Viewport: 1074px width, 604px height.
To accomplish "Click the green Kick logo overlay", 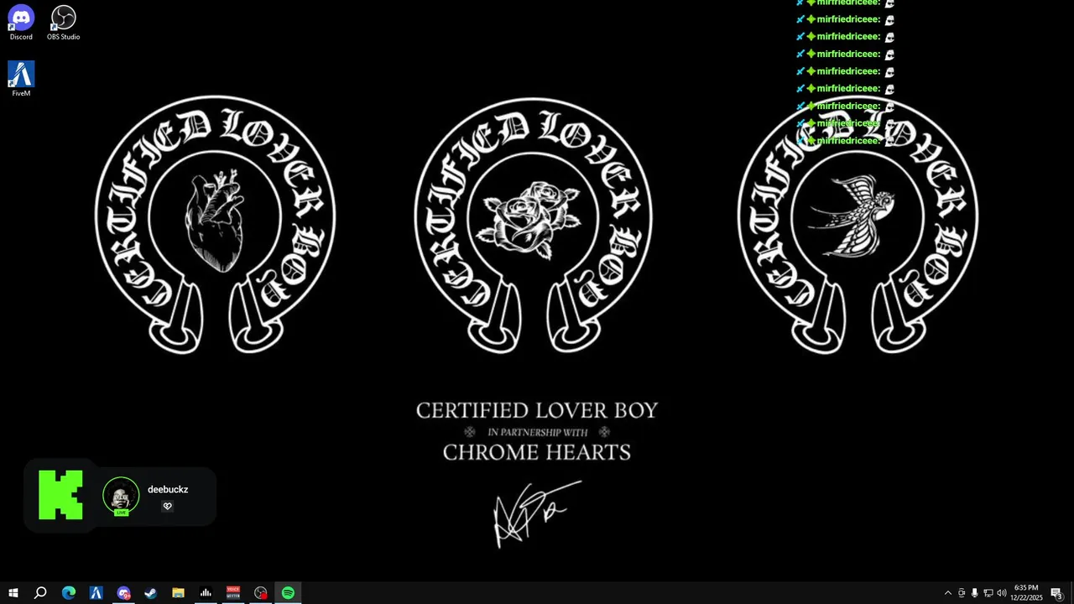I will [x=60, y=495].
